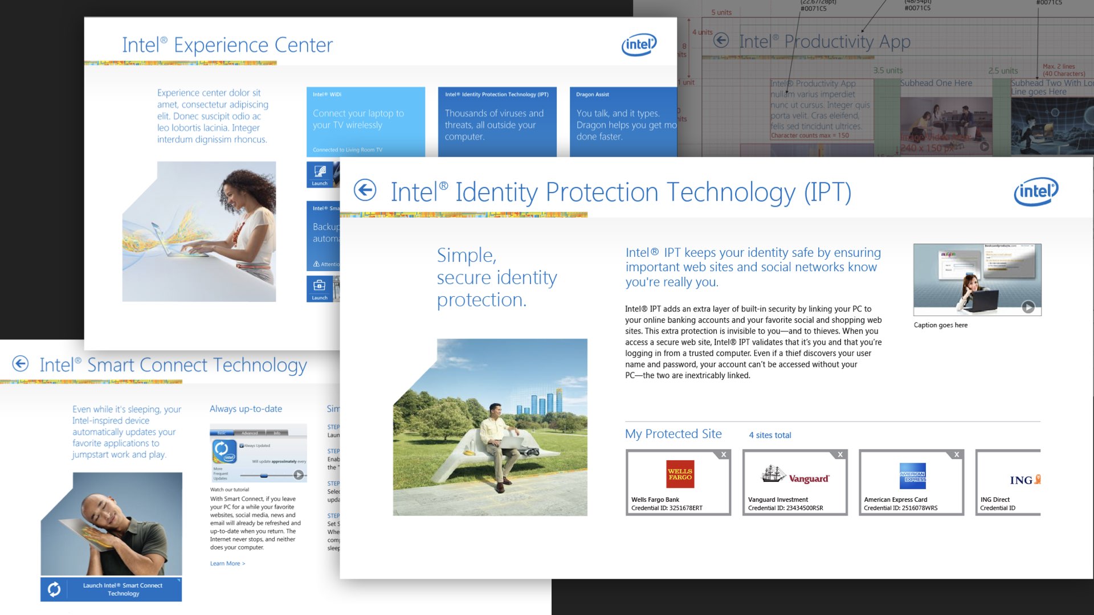Open the ING Direct site tile
This screenshot has width=1094, height=615.
coord(1007,482)
